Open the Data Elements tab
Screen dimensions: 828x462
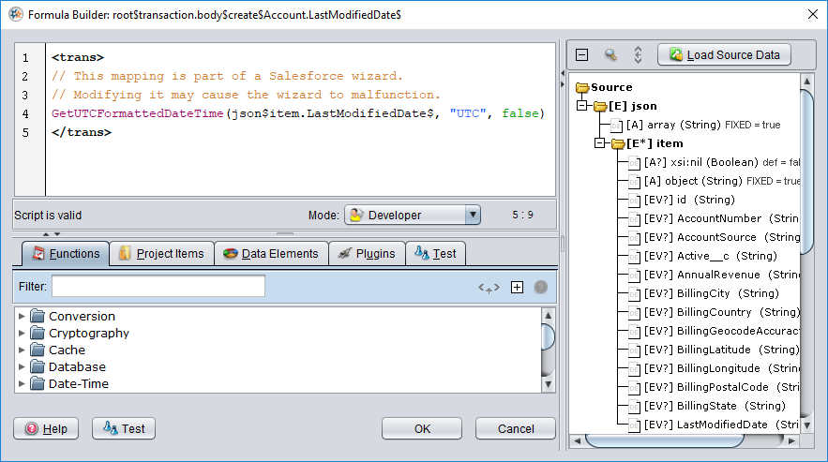coord(272,253)
